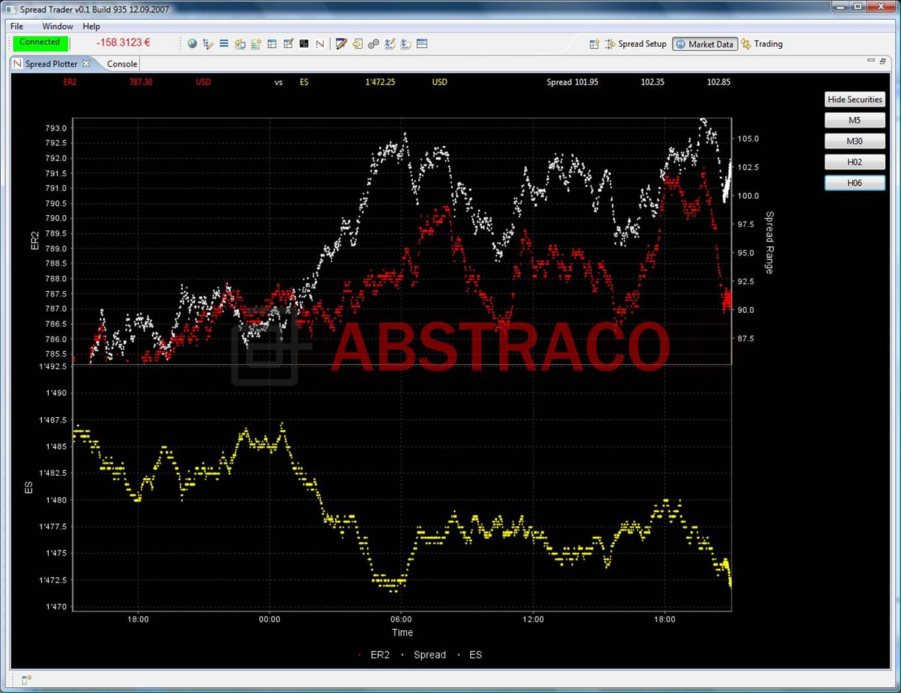Click the horizontal lines list icon
Viewport: 901px width, 693px height.
pyautogui.click(x=224, y=44)
